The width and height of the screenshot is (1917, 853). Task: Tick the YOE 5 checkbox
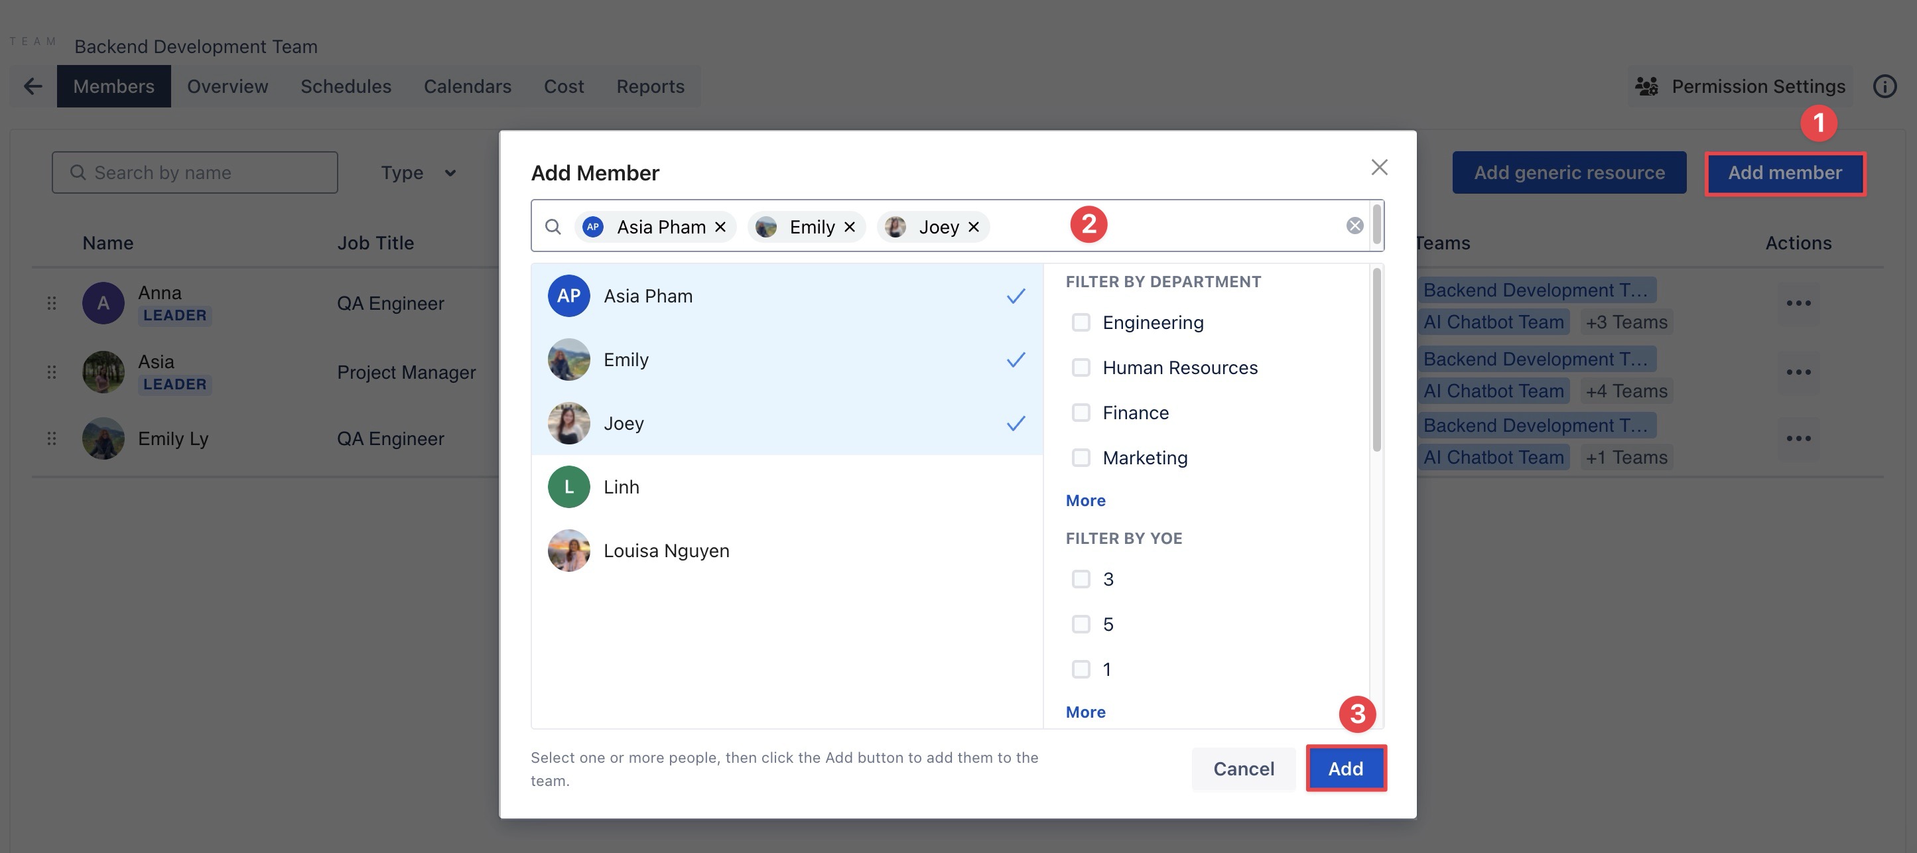click(1081, 623)
